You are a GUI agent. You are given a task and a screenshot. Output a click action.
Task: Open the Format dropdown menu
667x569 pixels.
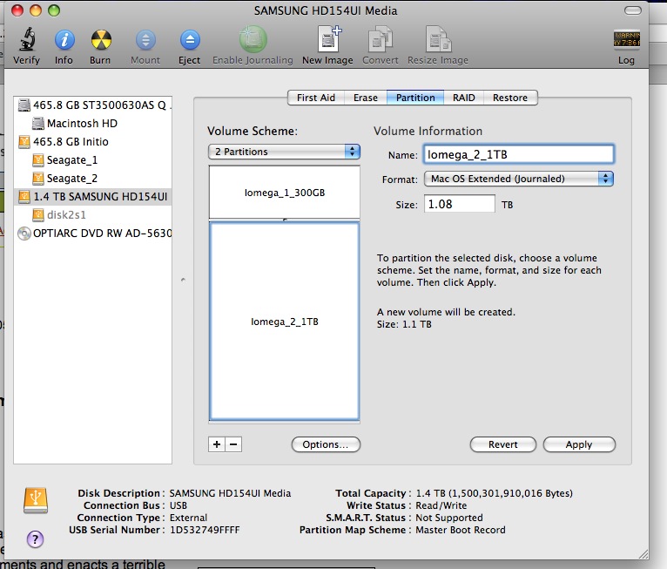[x=519, y=179]
